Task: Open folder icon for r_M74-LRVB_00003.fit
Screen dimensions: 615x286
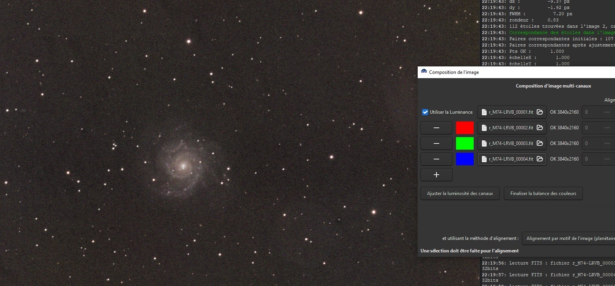Action: [x=540, y=143]
